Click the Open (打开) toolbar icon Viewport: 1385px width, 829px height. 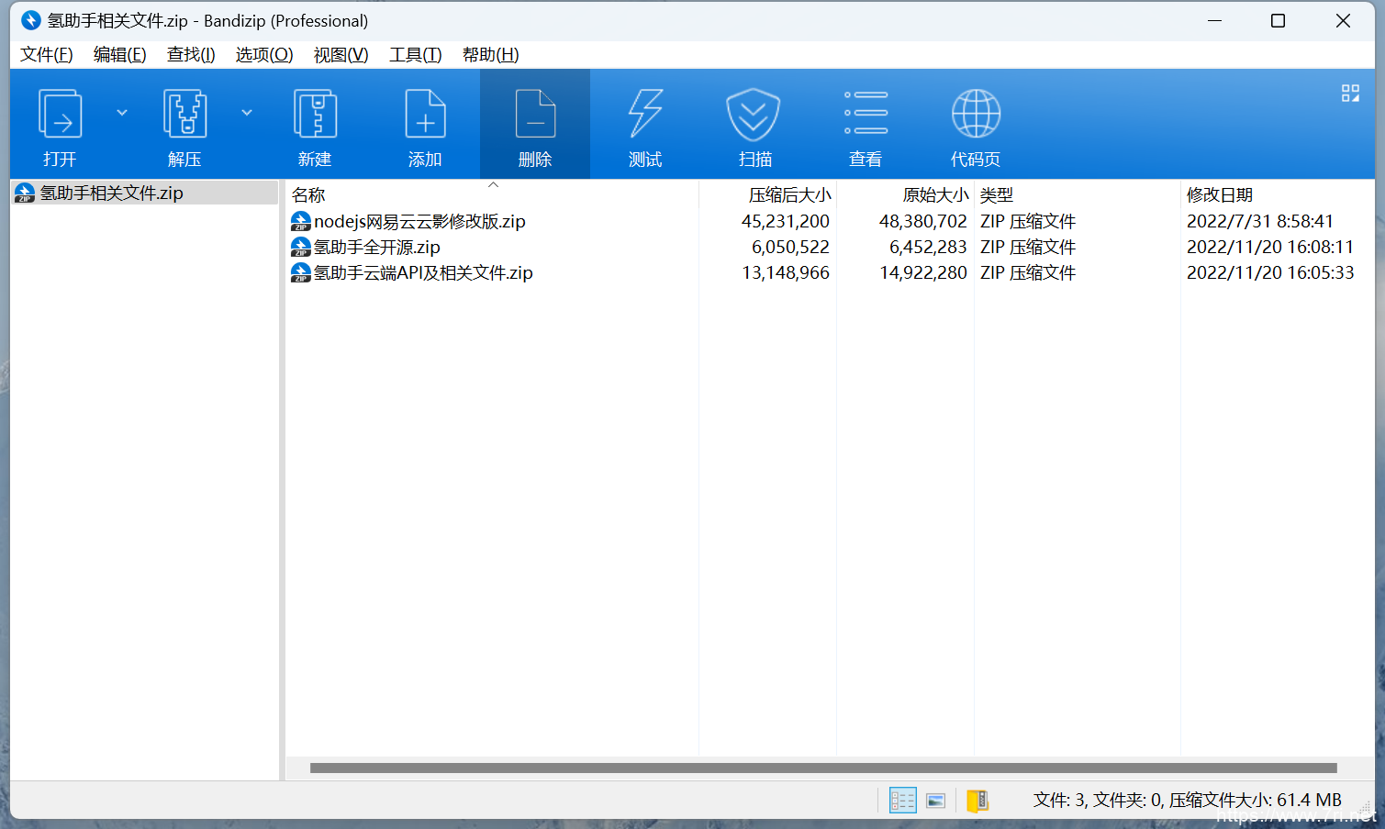61,115
